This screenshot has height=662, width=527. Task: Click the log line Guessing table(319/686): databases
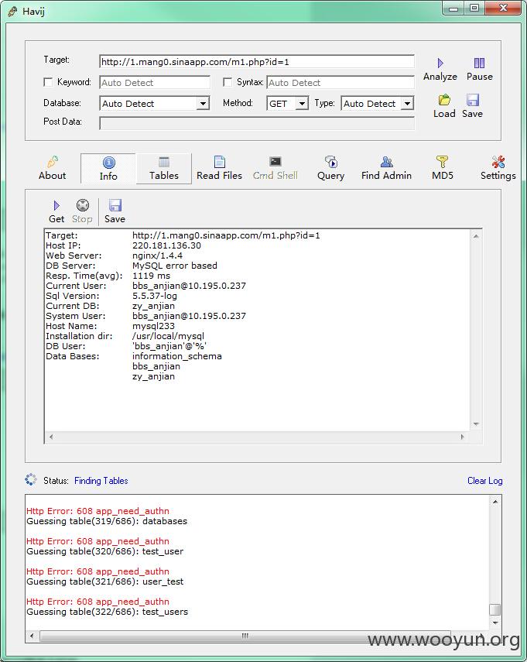point(107,521)
